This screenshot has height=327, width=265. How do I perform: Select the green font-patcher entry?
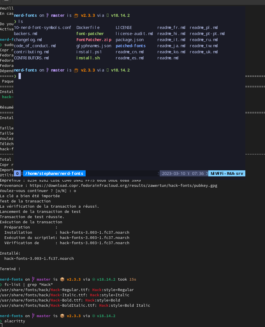[x=90, y=34]
